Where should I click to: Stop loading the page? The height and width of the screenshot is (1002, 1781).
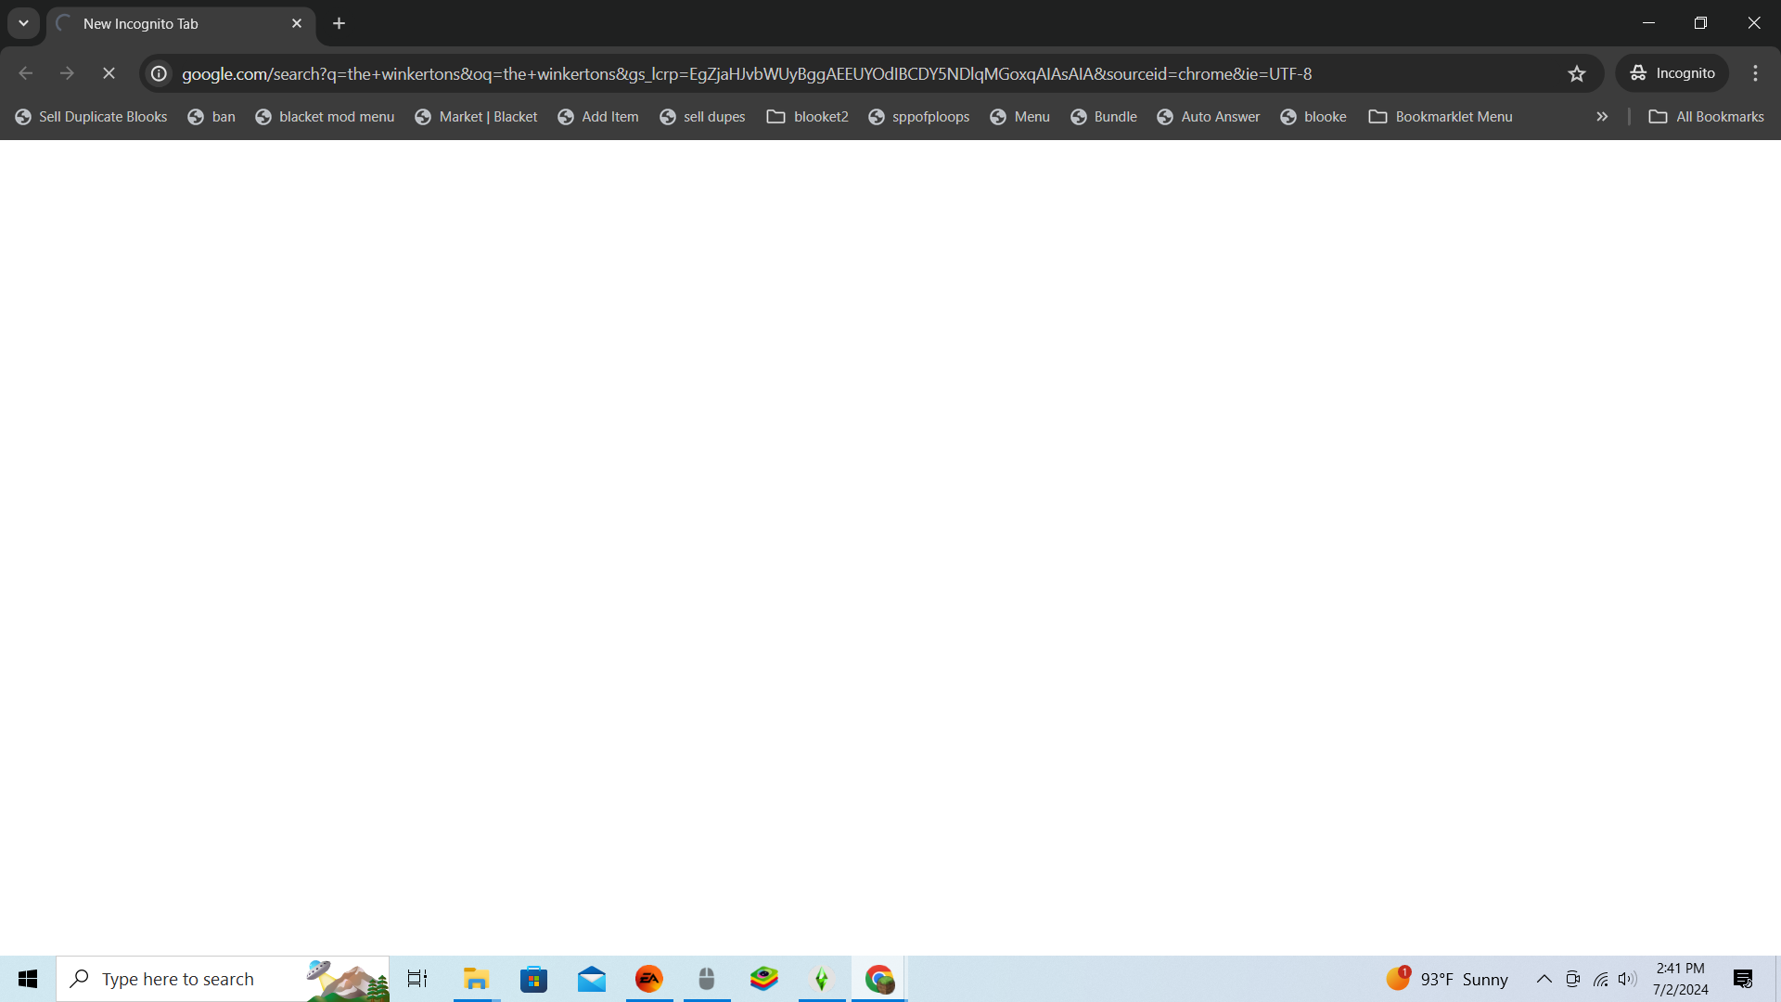click(109, 73)
